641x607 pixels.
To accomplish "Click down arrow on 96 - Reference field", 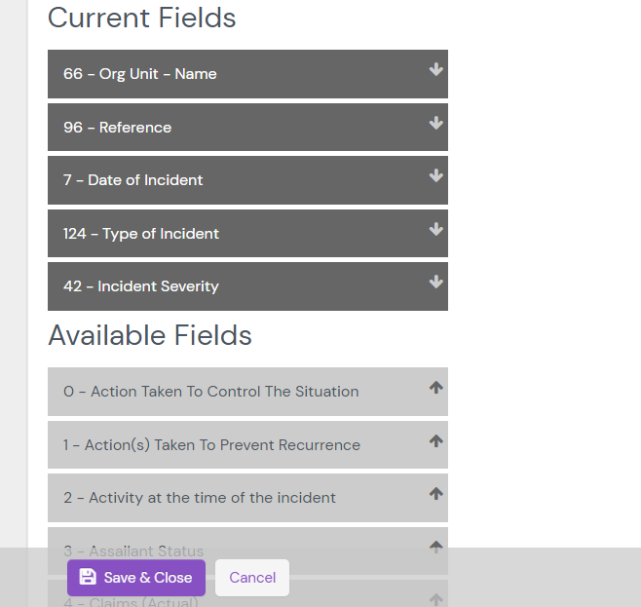I will click(435, 124).
